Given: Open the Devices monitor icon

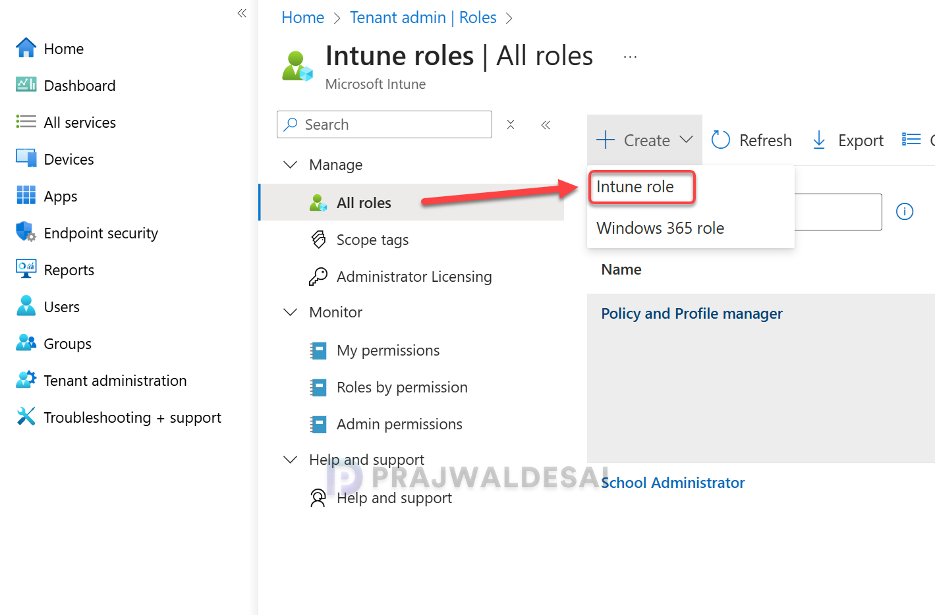Looking at the screenshot, I should pos(26,158).
